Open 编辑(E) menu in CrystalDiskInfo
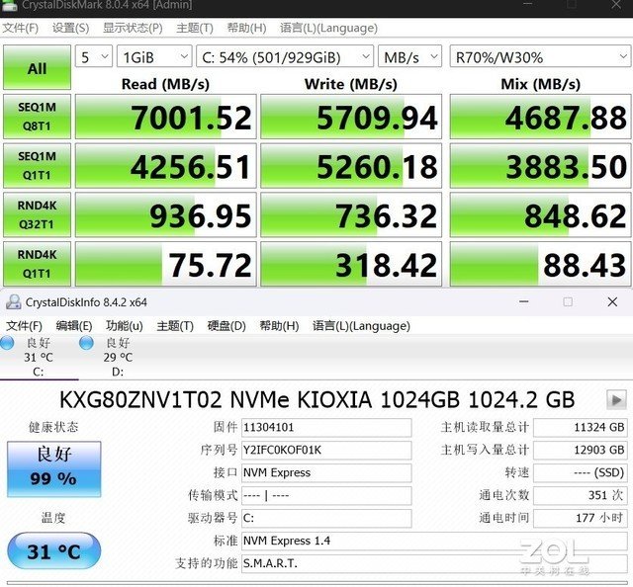 [x=74, y=325]
